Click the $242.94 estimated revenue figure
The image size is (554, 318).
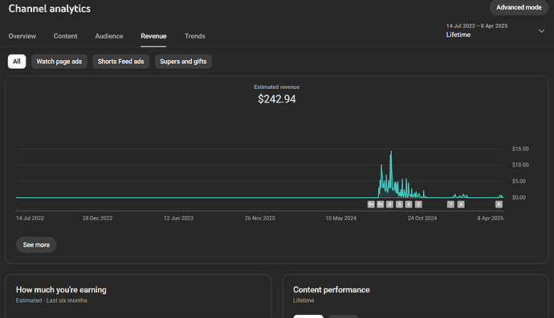pyautogui.click(x=277, y=99)
